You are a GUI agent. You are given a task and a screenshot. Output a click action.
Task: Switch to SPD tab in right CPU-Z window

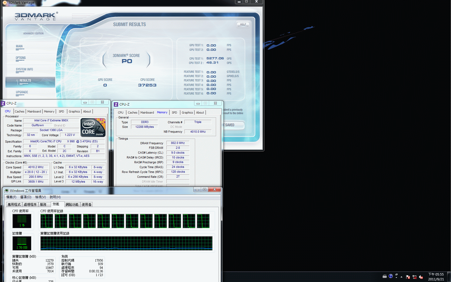174,113
